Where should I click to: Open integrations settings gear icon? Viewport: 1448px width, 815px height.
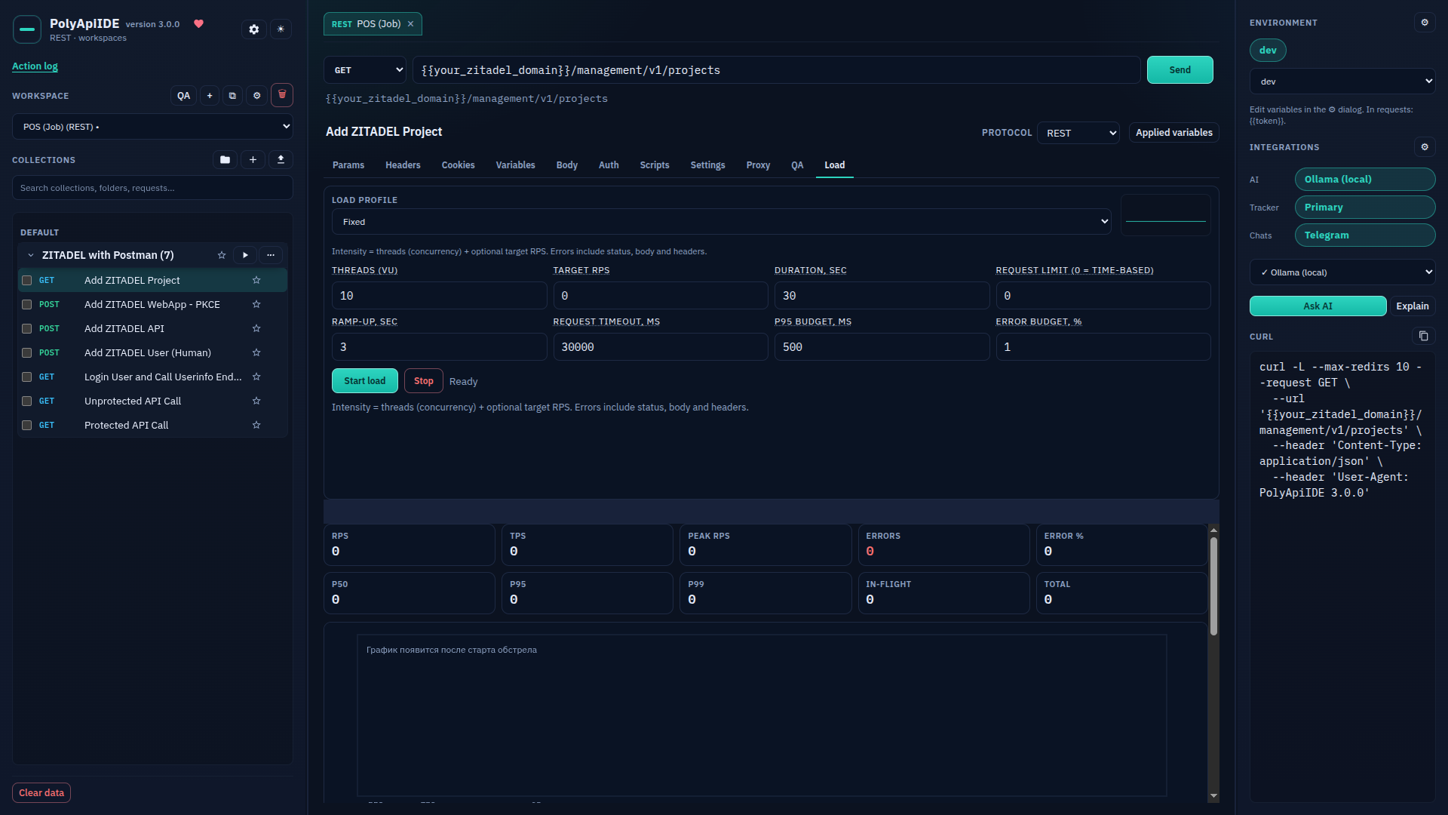(x=1425, y=147)
